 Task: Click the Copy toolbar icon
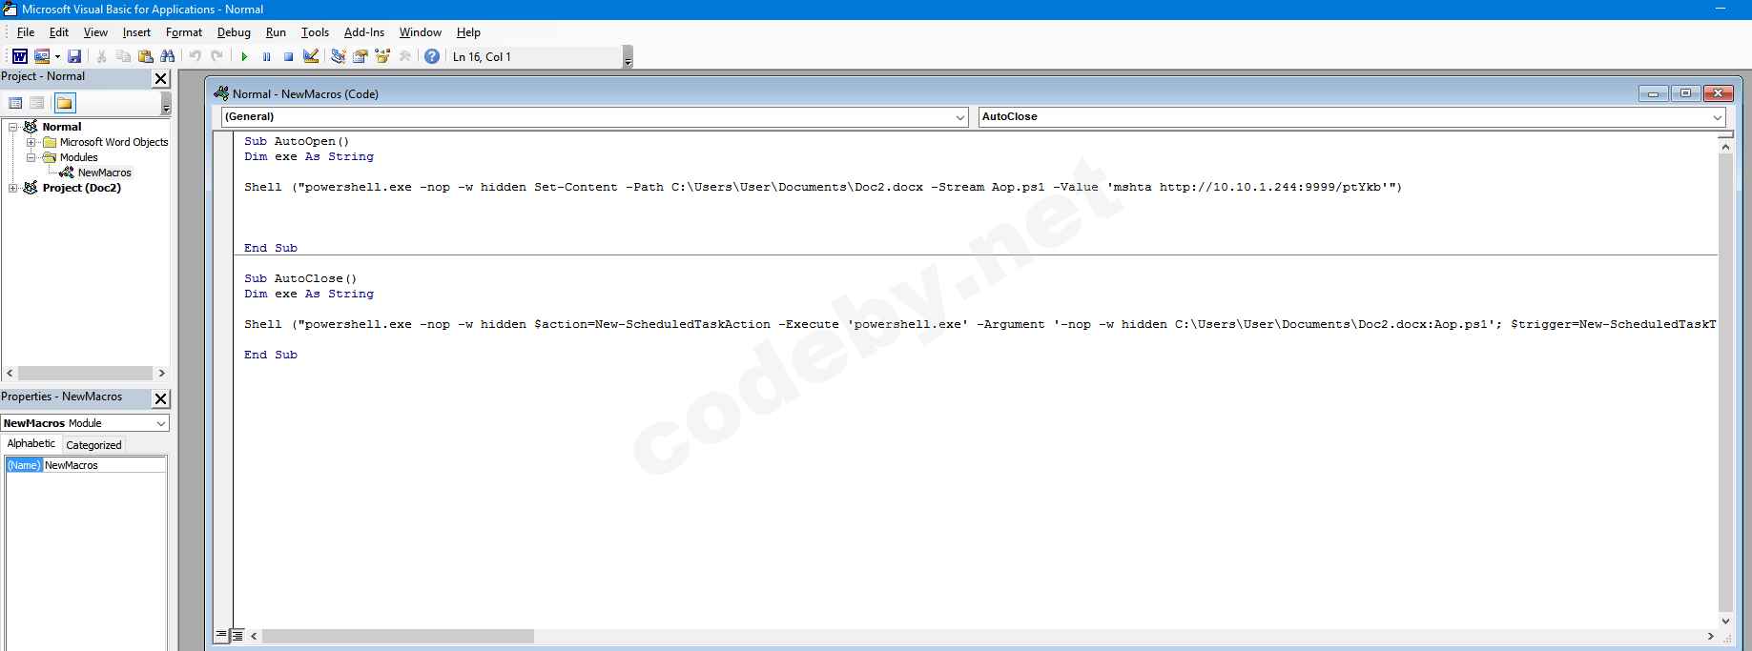(x=123, y=56)
